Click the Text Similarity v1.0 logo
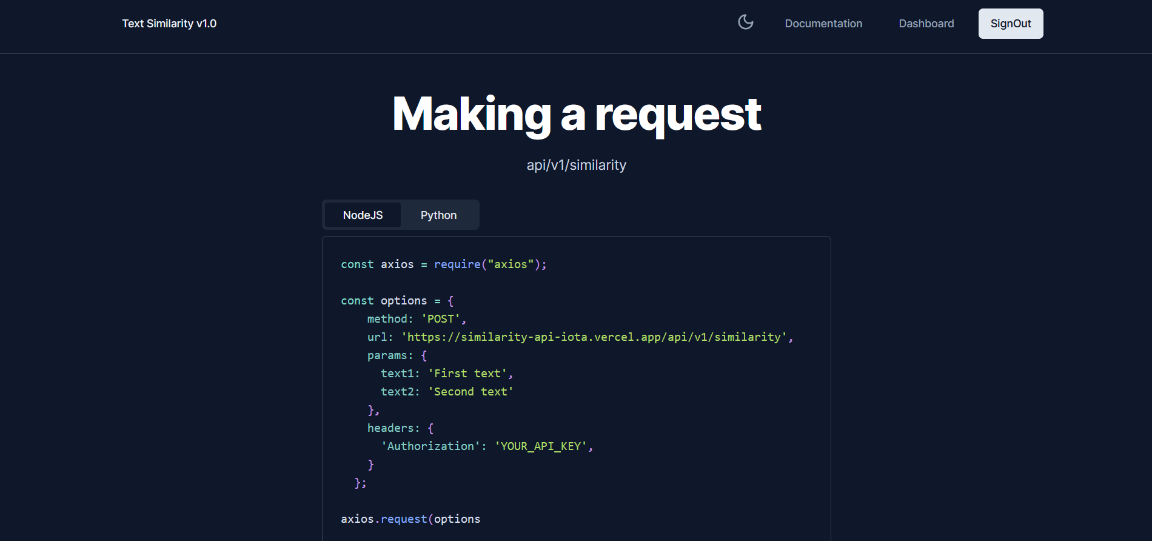The height and width of the screenshot is (541, 1152). pyautogui.click(x=169, y=24)
